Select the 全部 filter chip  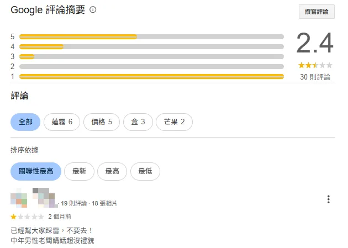25,122
